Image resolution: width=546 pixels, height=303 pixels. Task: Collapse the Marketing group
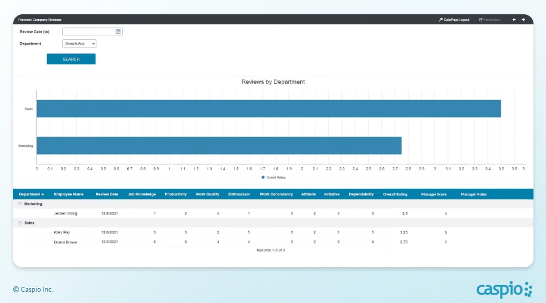coord(20,204)
